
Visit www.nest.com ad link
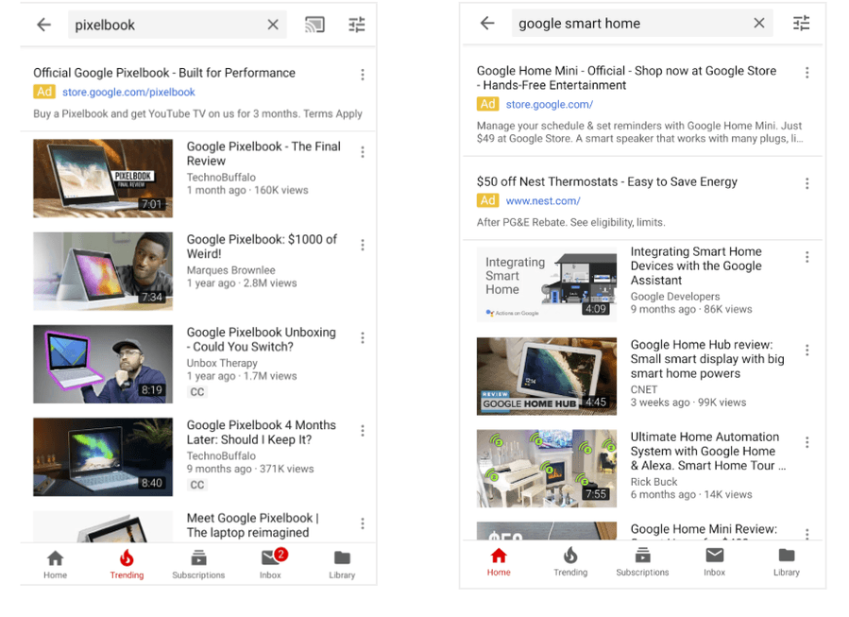coord(543,200)
